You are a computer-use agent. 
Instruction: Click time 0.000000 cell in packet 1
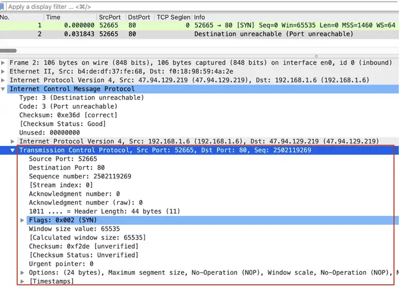[79, 25]
